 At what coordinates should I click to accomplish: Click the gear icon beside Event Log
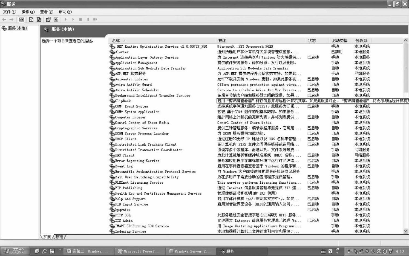112,166
